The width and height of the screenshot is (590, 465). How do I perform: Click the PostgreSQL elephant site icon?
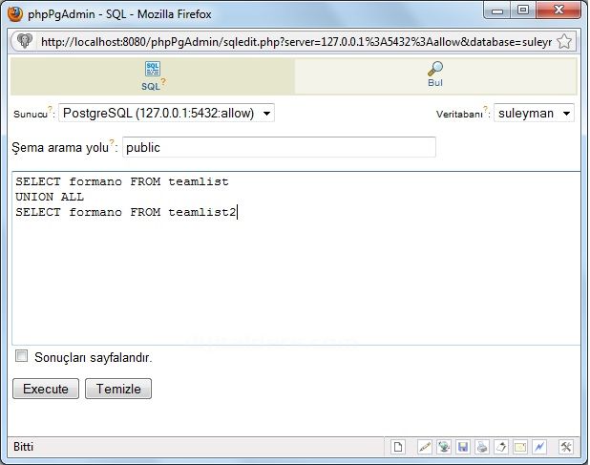25,41
